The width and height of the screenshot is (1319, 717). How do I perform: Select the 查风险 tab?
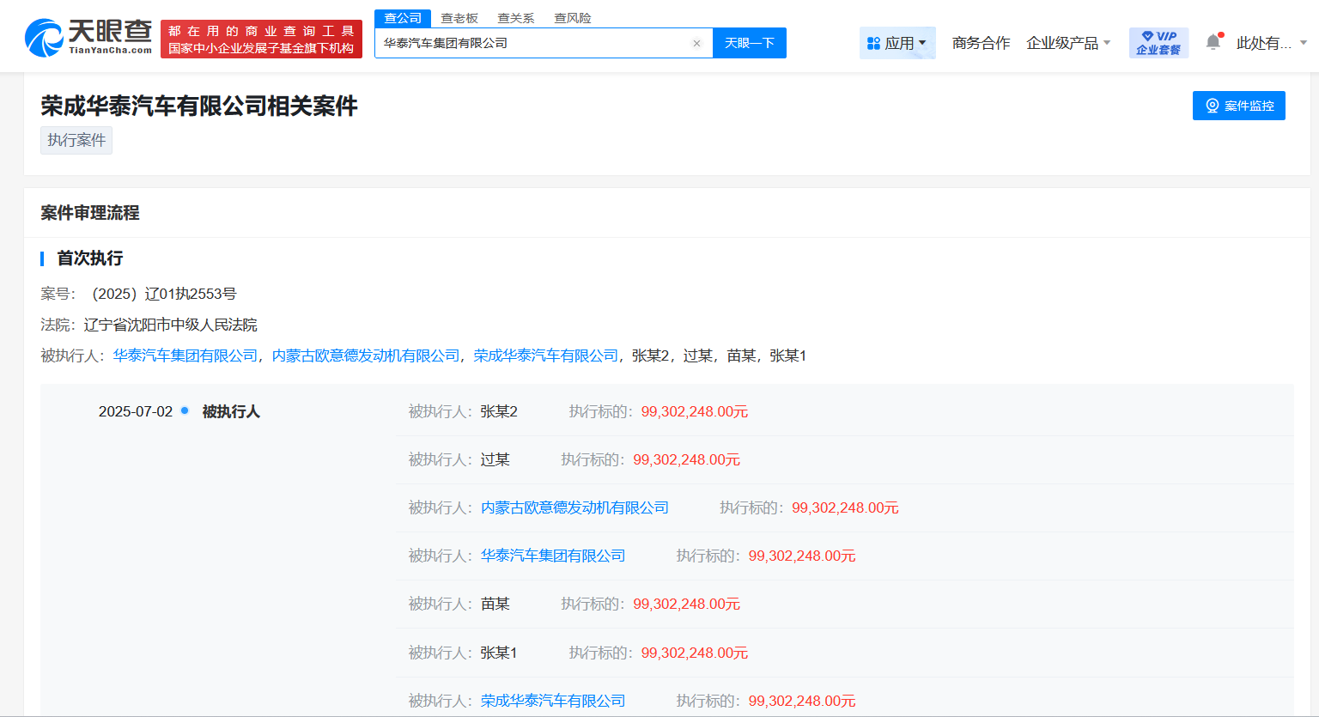[572, 18]
